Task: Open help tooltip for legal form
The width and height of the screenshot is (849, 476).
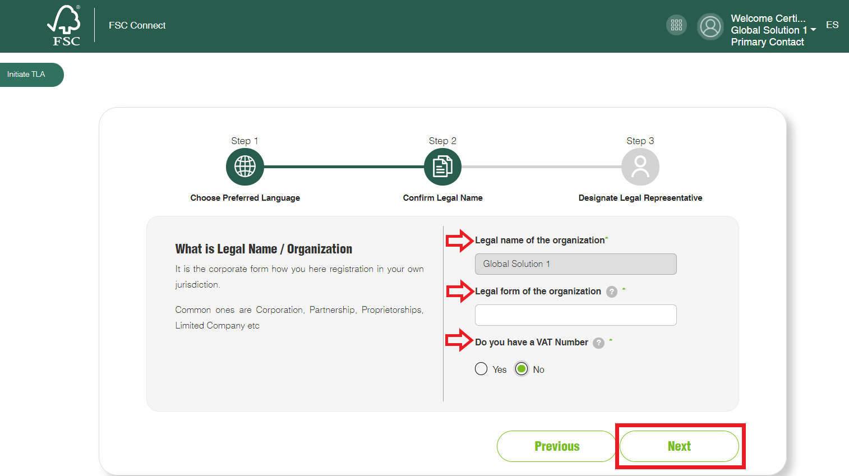Action: (612, 292)
